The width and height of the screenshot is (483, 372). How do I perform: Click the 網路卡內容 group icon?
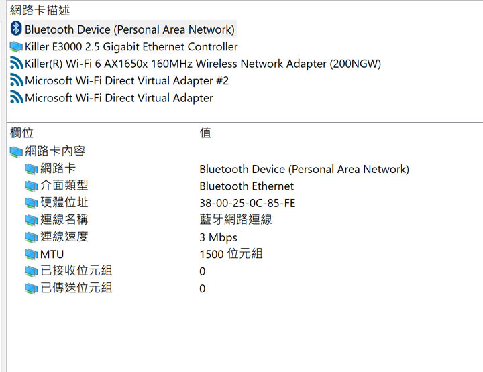tap(16, 151)
